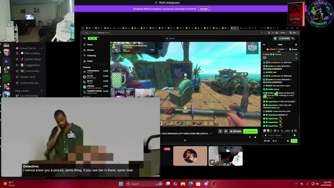Open the weather widget showing 90°F

click(9, 184)
